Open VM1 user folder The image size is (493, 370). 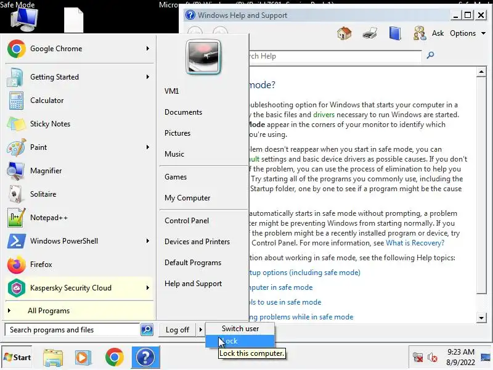(172, 91)
